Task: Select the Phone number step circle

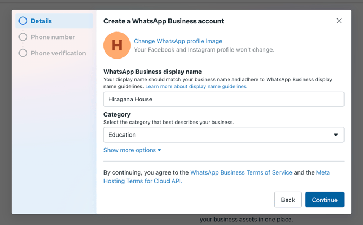Action: pyautogui.click(x=23, y=37)
